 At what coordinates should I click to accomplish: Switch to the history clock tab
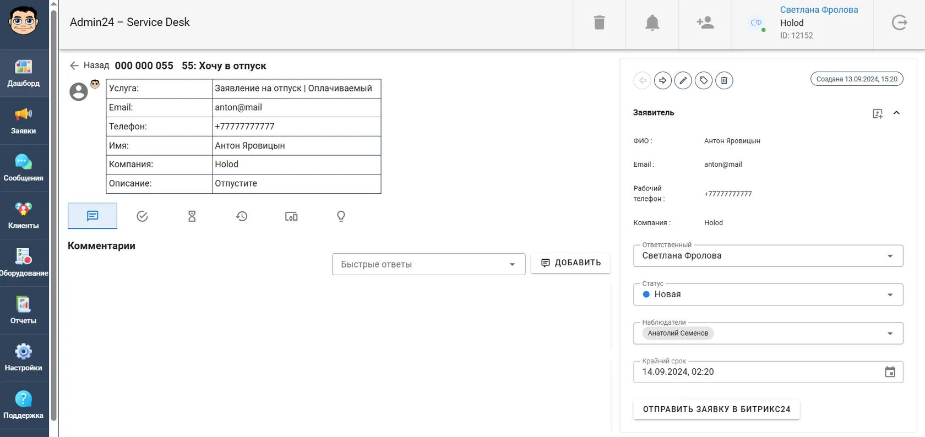pos(242,216)
